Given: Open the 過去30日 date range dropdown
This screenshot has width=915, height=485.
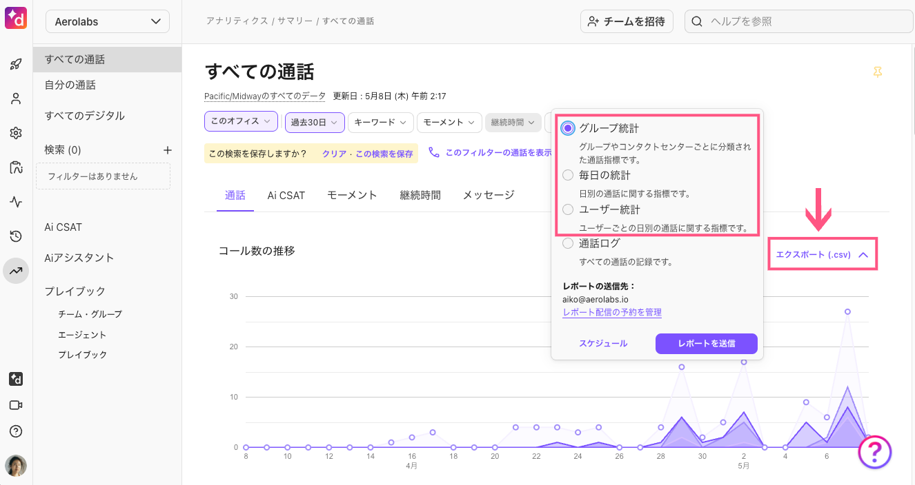Looking at the screenshot, I should pos(315,122).
